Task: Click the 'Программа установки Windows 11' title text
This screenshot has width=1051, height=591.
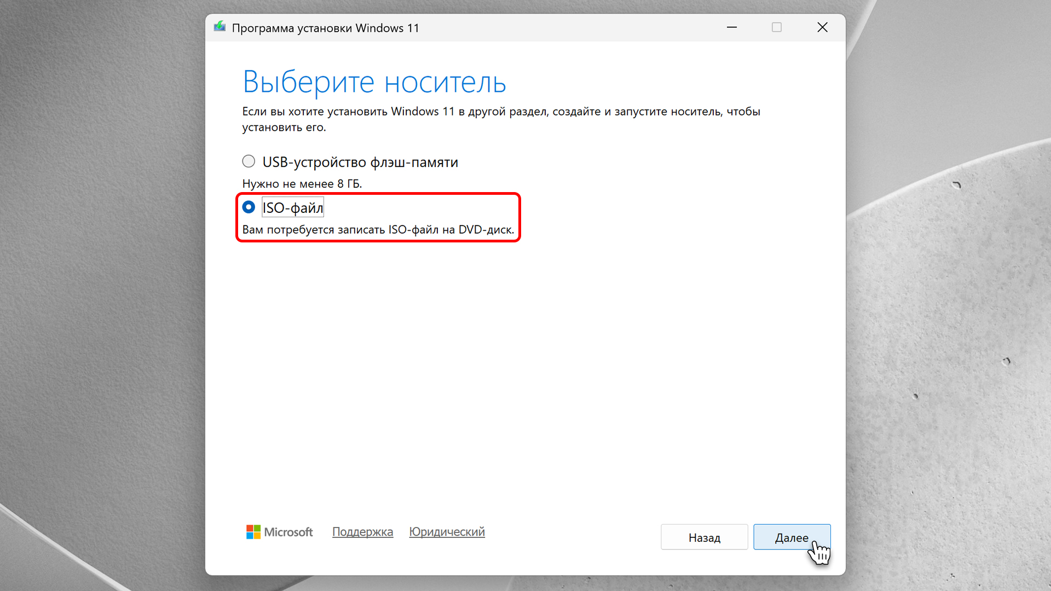Action: coord(325,28)
